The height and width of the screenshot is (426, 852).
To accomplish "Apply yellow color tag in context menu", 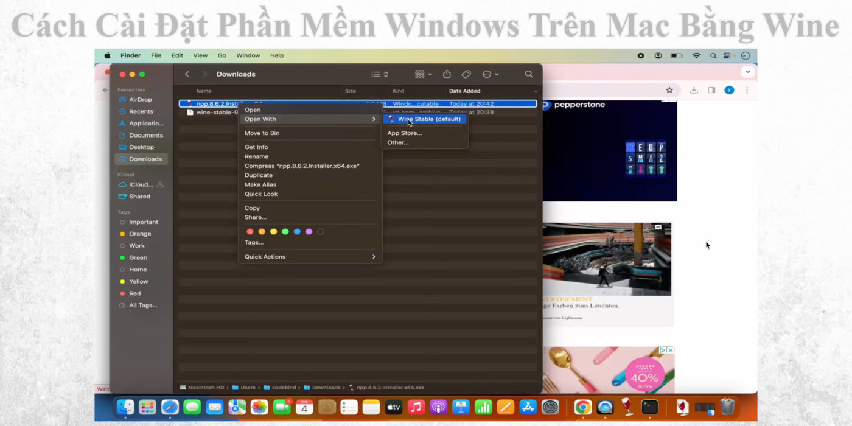I will tap(273, 232).
